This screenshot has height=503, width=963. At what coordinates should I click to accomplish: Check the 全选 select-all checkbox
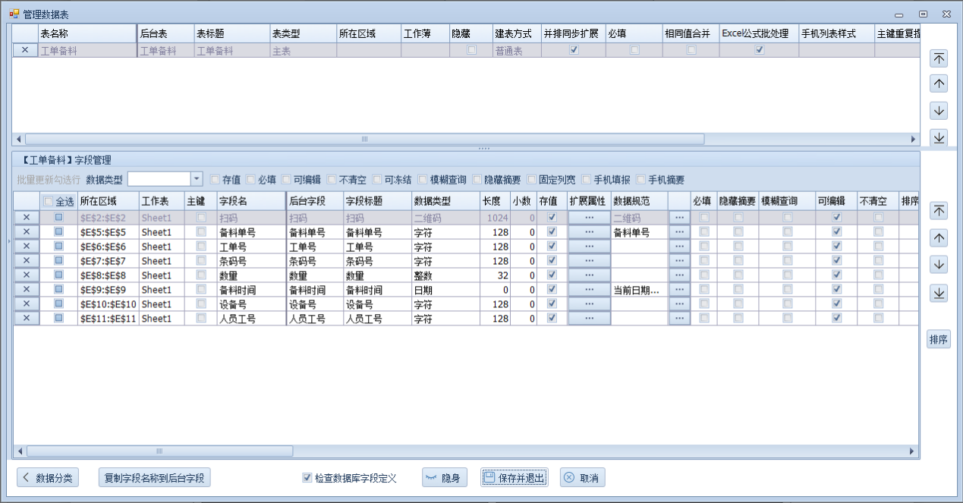coord(49,201)
